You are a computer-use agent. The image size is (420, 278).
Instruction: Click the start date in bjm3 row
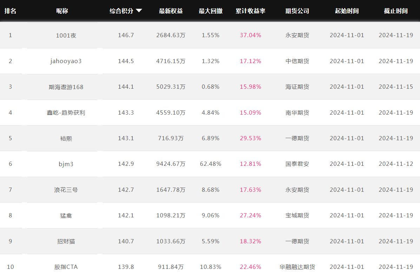coord(347,164)
